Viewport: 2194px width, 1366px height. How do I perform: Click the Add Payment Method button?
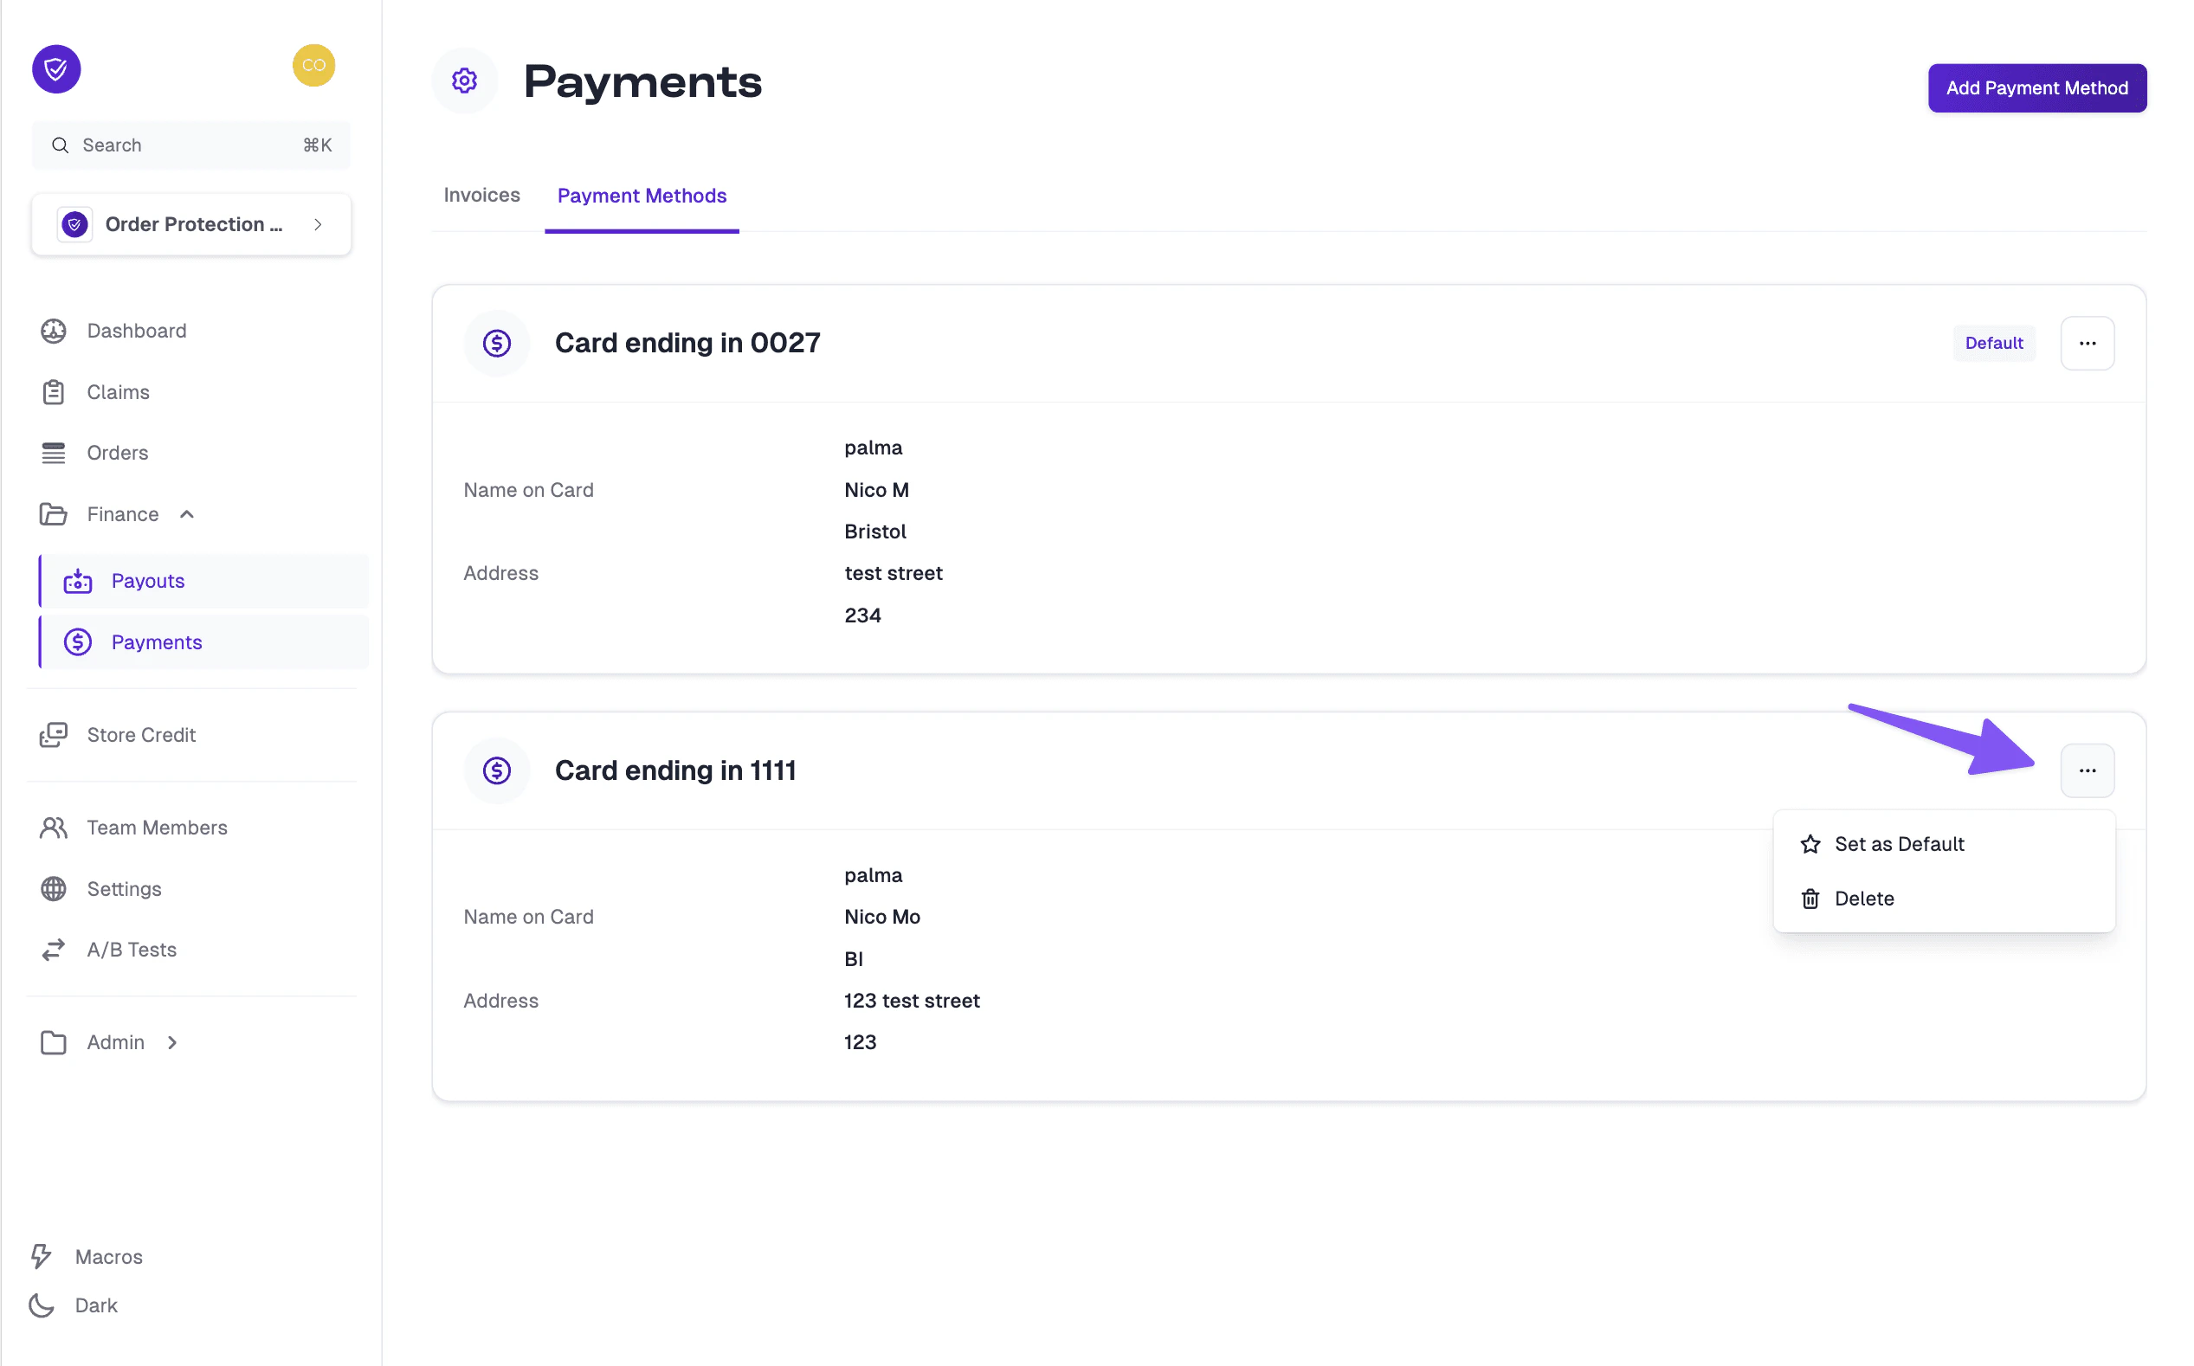pos(2036,87)
